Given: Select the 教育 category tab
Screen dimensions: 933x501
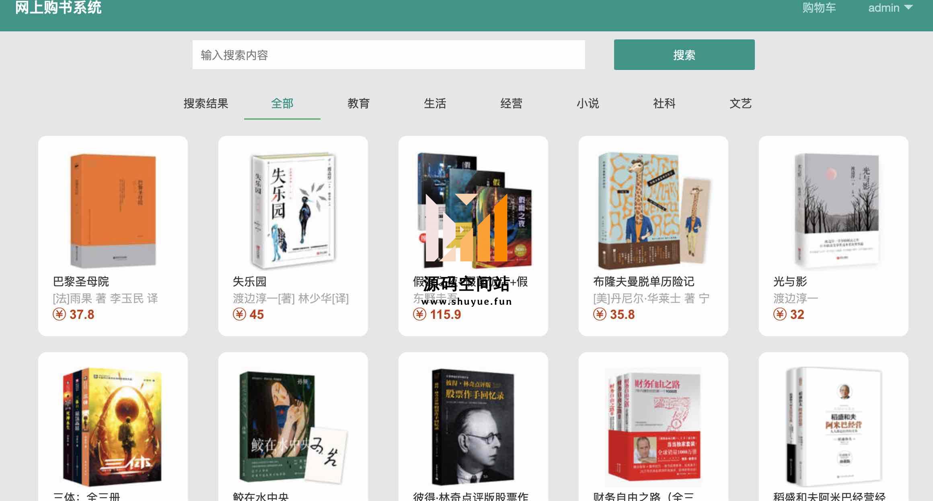Looking at the screenshot, I should click(x=359, y=103).
